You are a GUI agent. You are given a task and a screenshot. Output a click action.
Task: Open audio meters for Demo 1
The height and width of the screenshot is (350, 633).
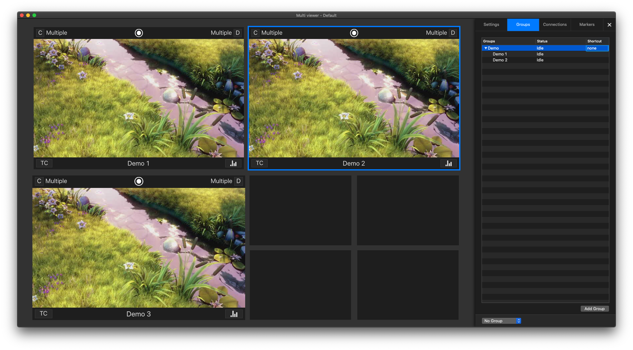[x=233, y=163]
